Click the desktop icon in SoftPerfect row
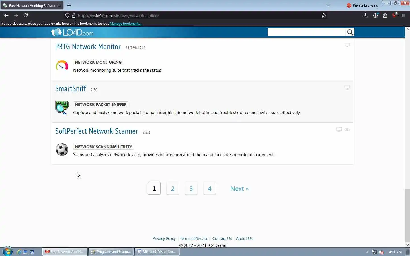The image size is (410, 256). pos(339,129)
